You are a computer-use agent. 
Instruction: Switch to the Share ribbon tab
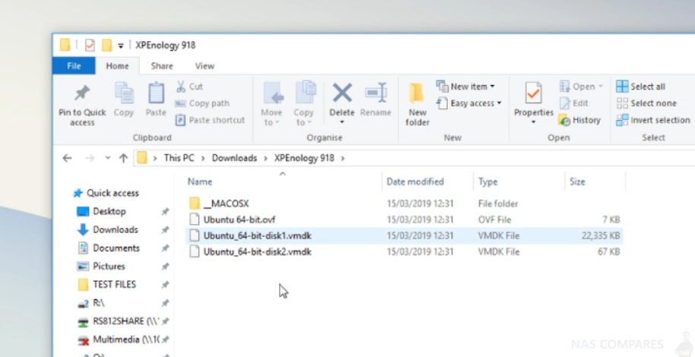click(162, 66)
